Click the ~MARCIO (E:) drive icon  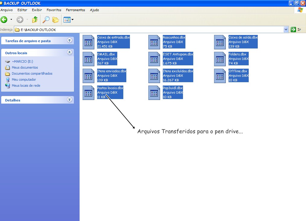tap(8, 62)
